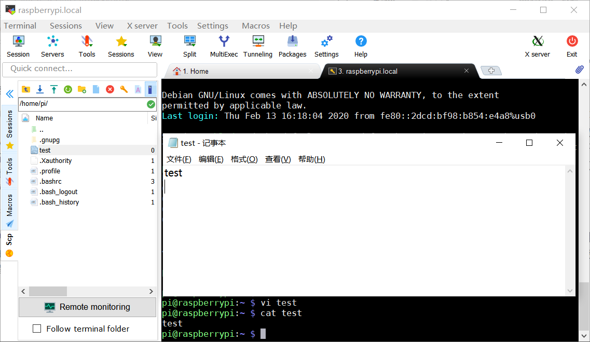Open the Settings gears icon in toolbar
Viewport: 590px width, 342px height.
click(326, 46)
